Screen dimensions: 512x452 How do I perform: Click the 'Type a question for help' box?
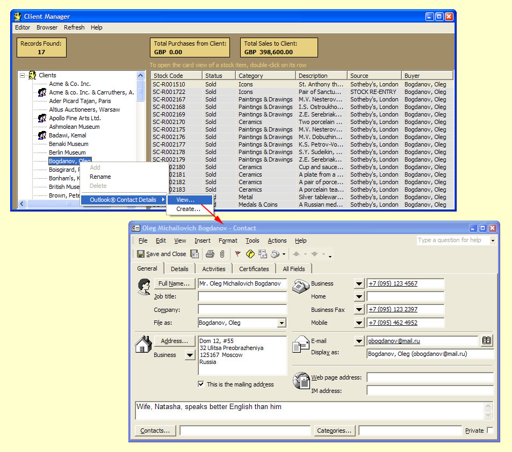coord(453,240)
